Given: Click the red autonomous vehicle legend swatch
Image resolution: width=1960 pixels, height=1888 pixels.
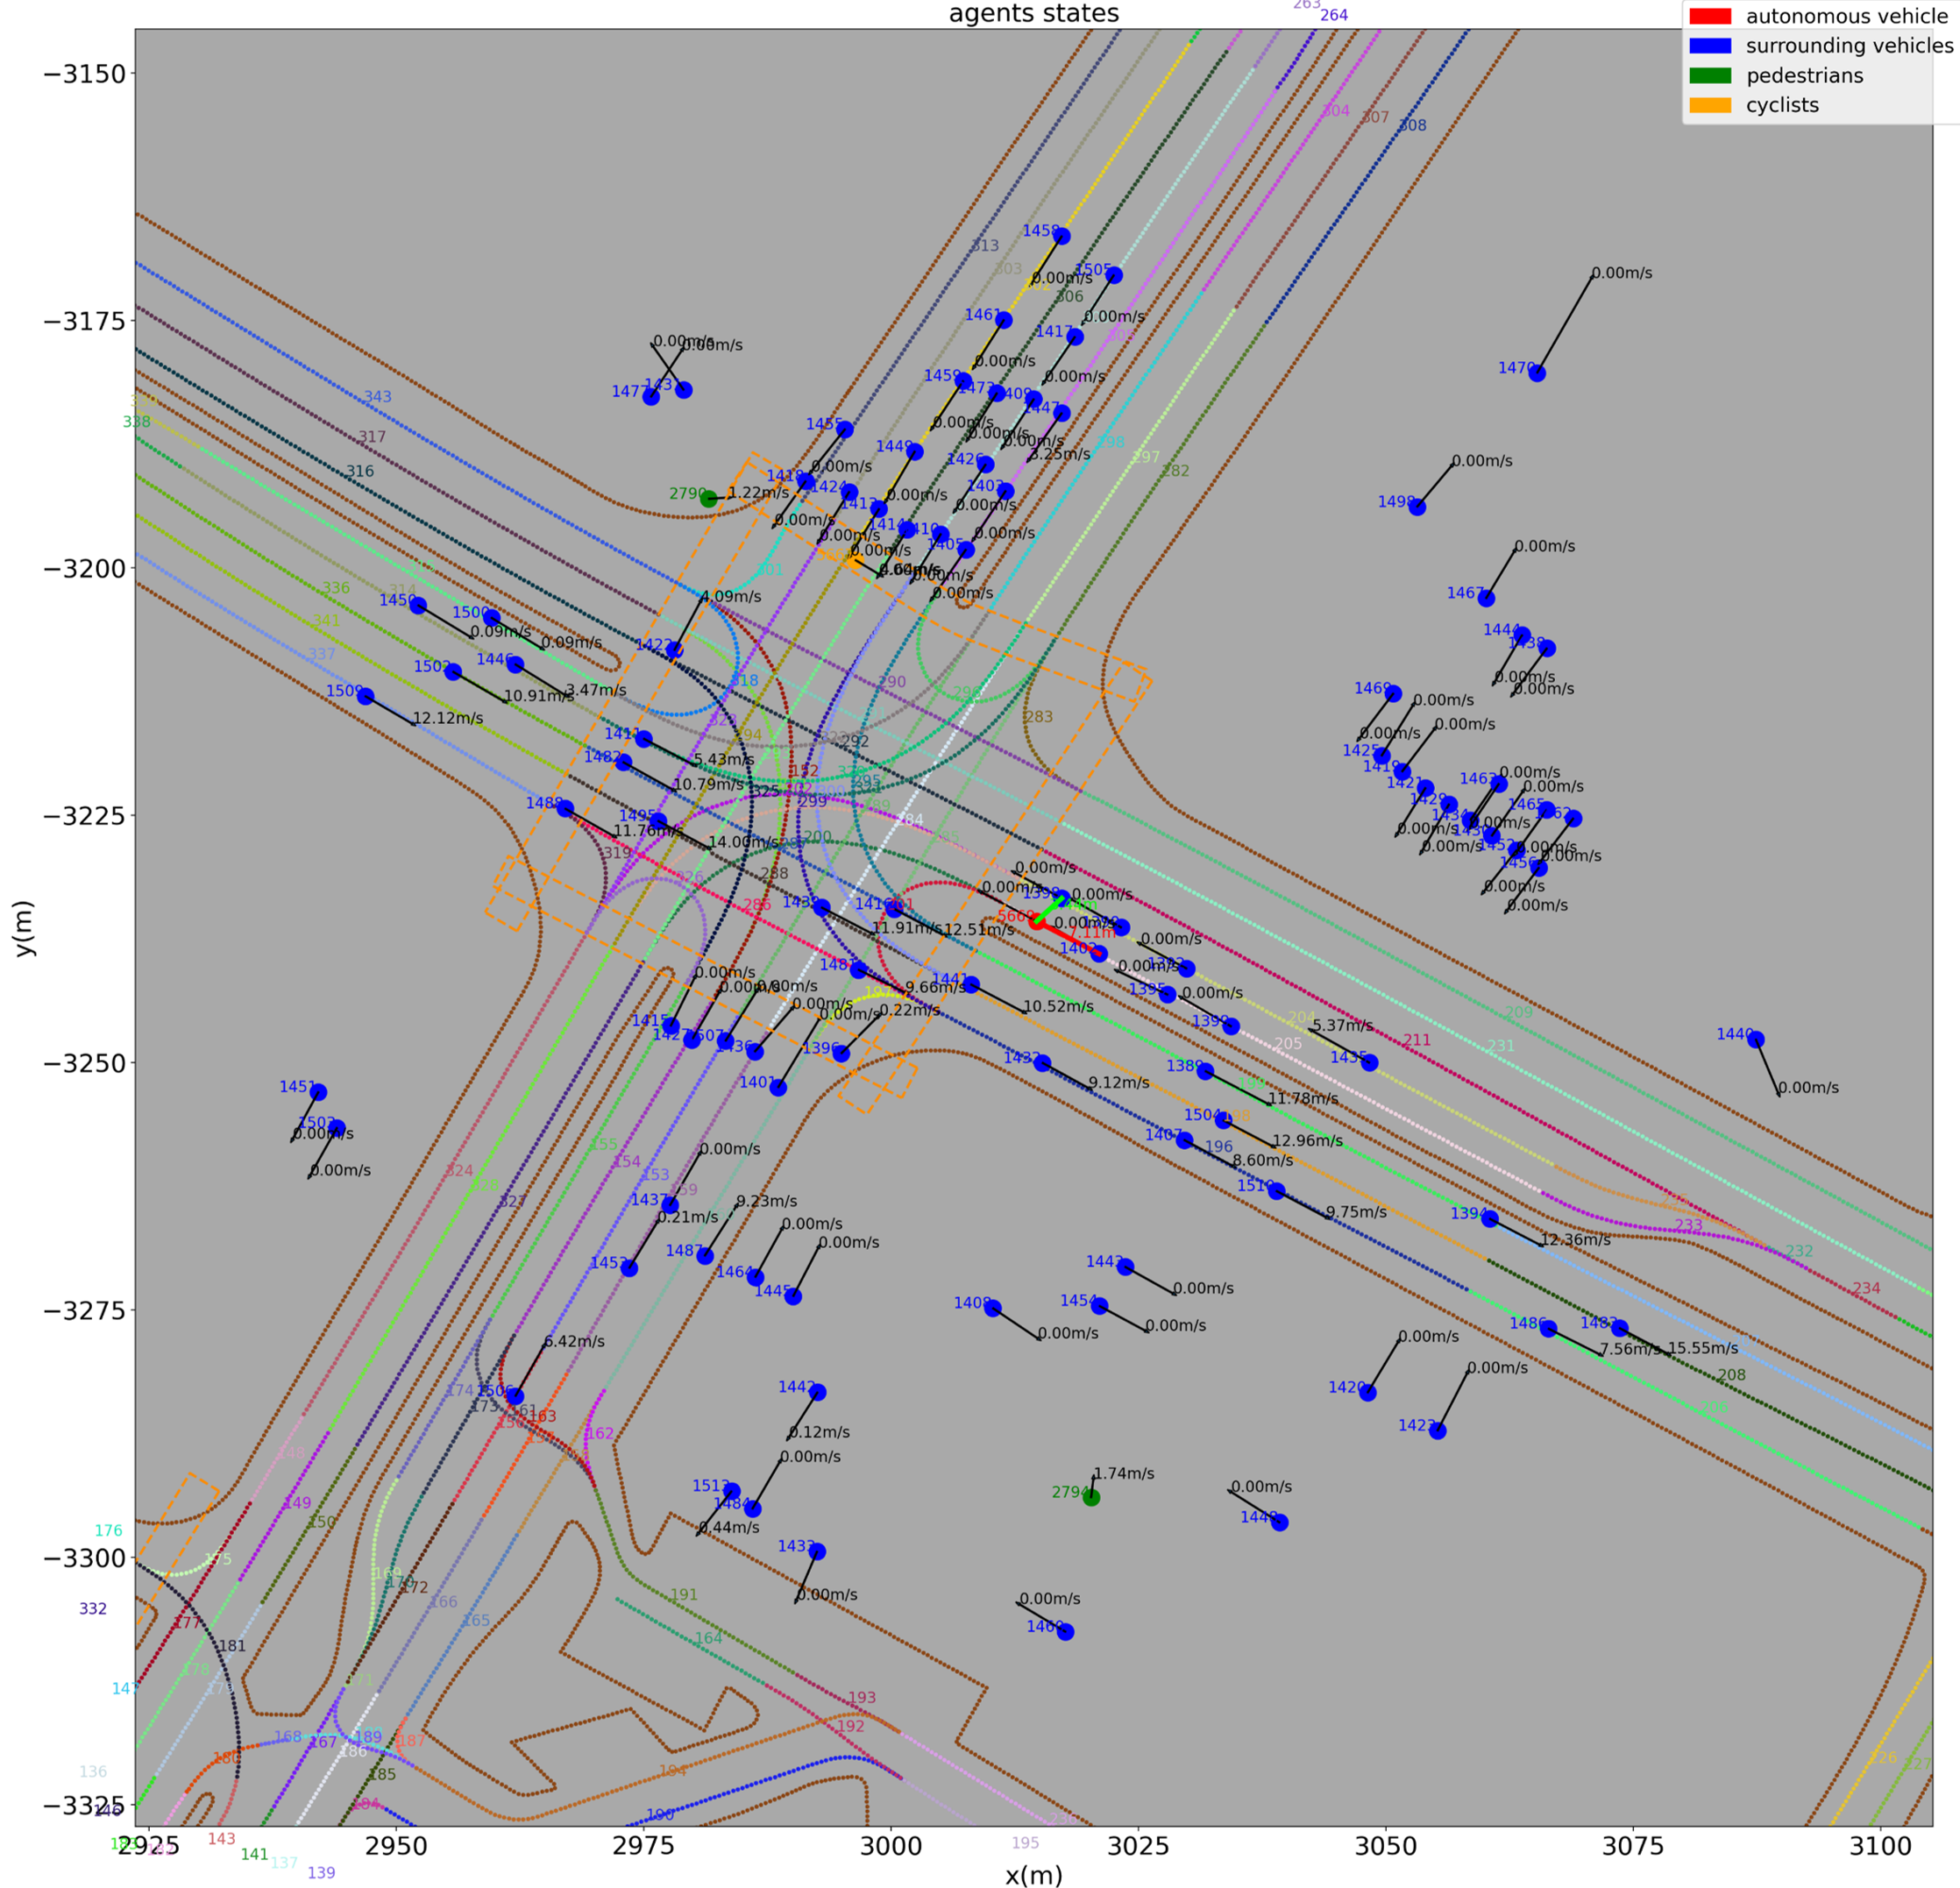Looking at the screenshot, I should tap(1709, 16).
